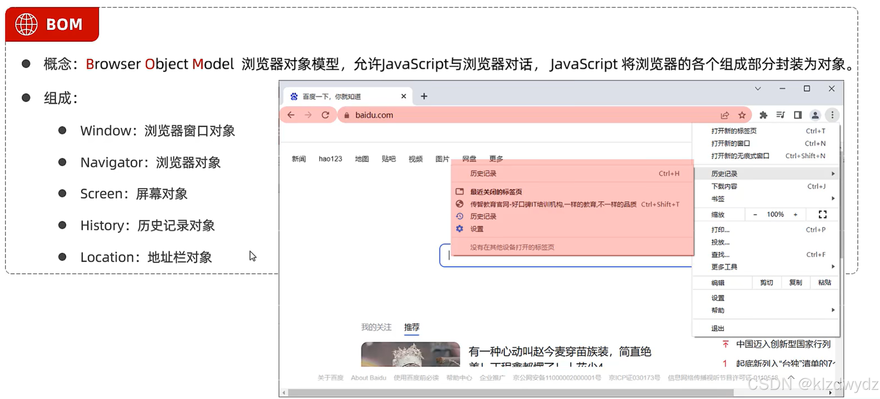Click the About Baidu link

[368, 378]
